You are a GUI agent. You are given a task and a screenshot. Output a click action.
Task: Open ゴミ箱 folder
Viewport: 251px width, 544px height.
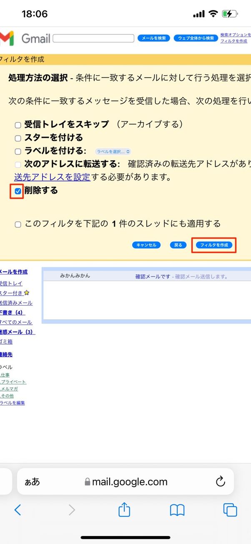tap(6, 341)
